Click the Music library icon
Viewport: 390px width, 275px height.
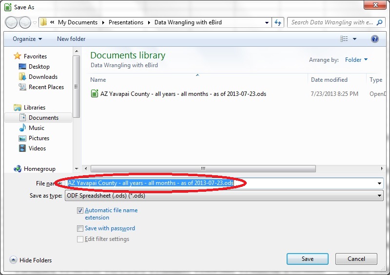coord(22,128)
